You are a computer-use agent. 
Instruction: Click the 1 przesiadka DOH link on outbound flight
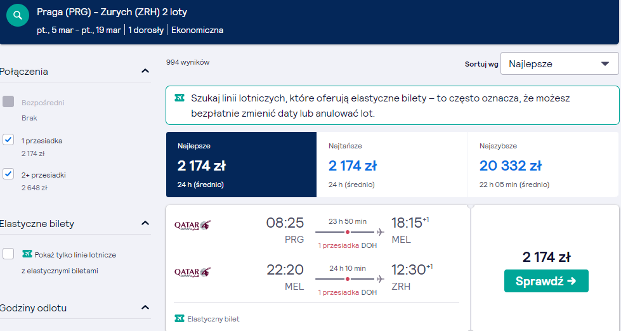pos(347,245)
